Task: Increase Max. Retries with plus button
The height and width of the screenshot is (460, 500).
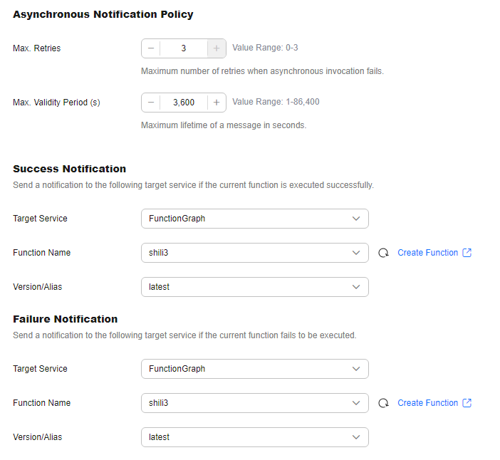Action: 217,48
